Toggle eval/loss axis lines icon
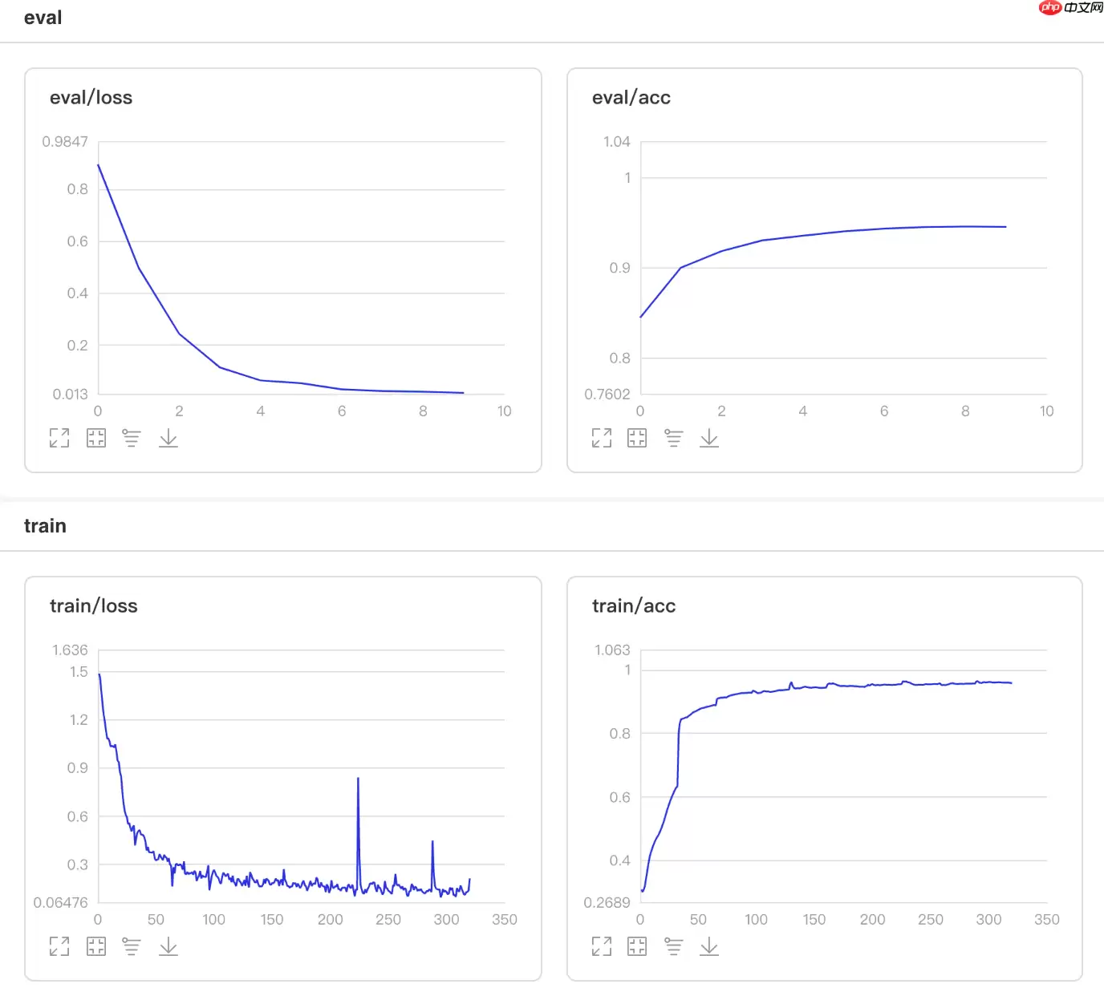The image size is (1104, 996). click(x=132, y=438)
